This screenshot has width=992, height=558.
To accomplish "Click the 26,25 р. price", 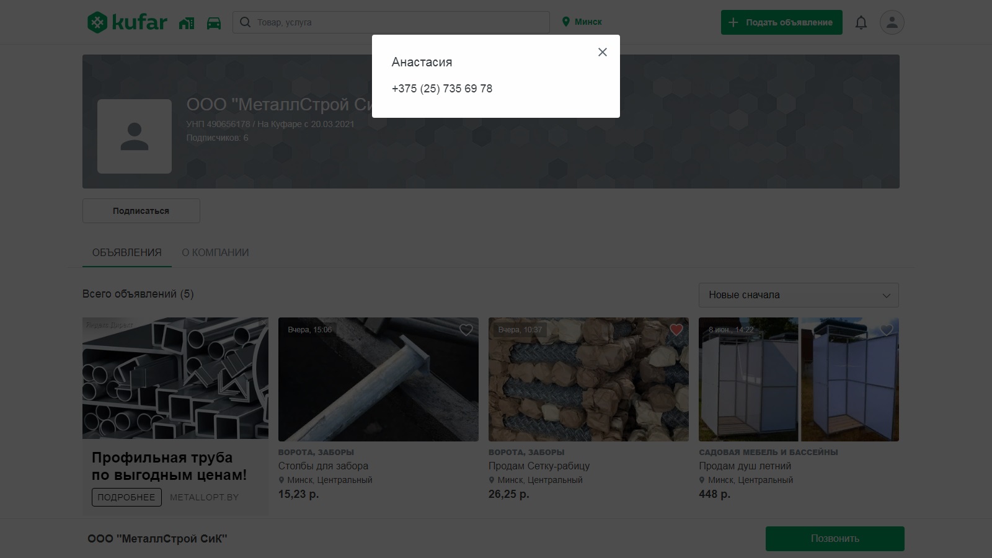I will [x=508, y=494].
